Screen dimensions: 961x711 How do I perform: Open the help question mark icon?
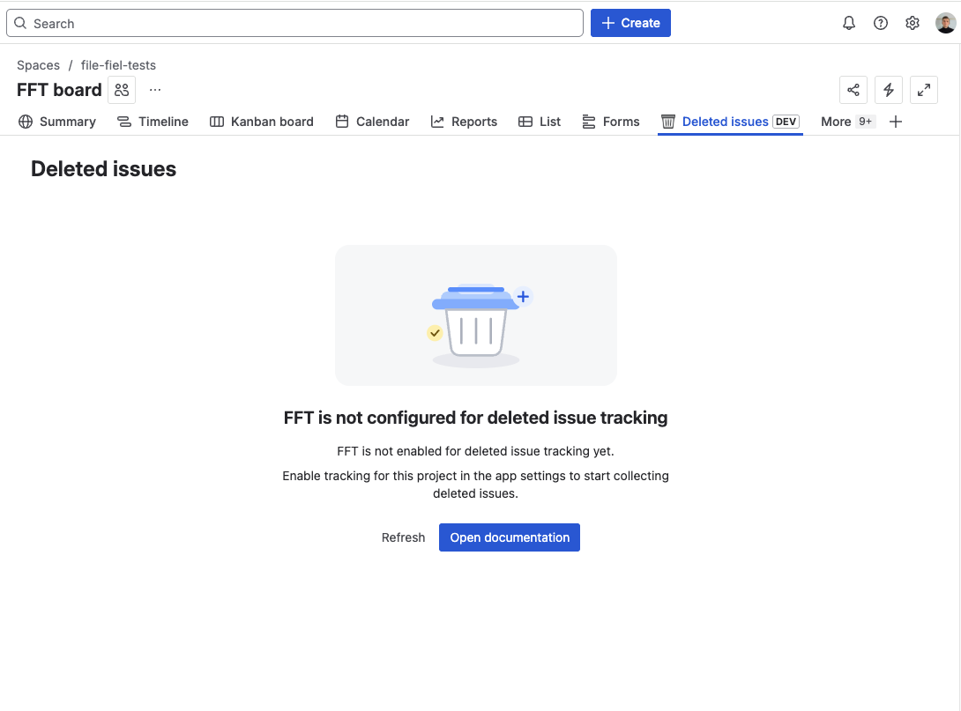click(x=881, y=23)
